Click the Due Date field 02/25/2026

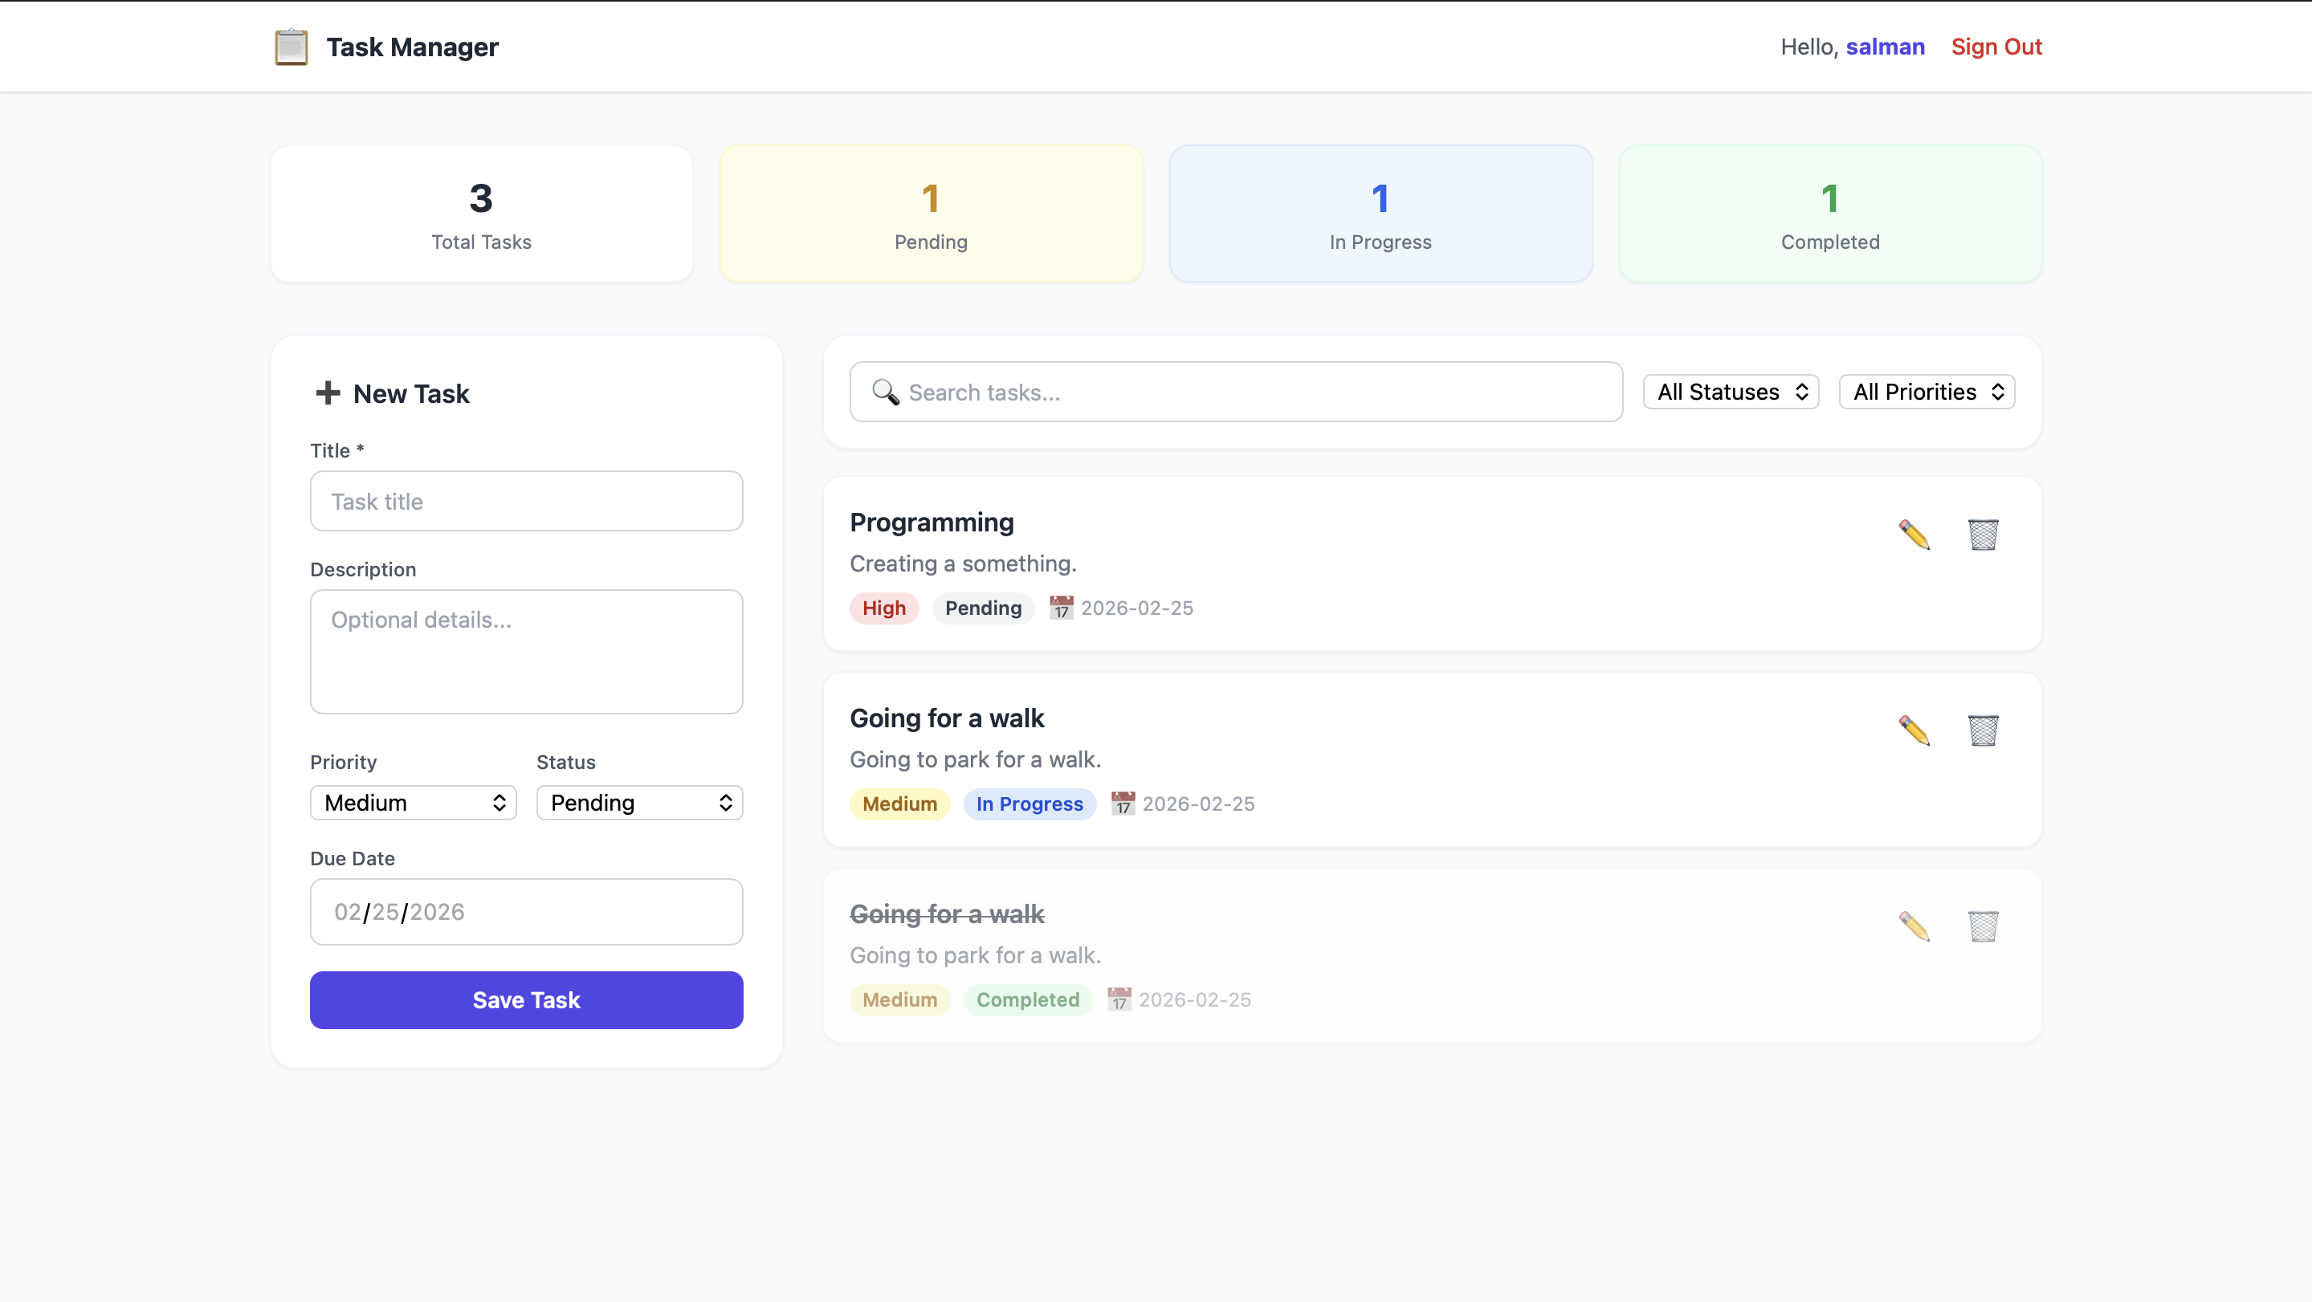coord(526,912)
